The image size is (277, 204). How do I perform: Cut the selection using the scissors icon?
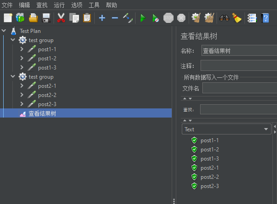pyautogui.click(x=61, y=18)
